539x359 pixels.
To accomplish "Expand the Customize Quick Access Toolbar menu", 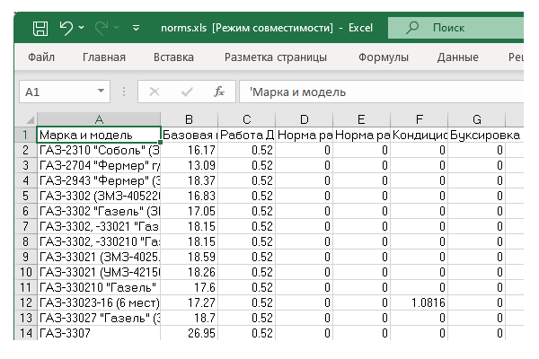I will (136, 29).
